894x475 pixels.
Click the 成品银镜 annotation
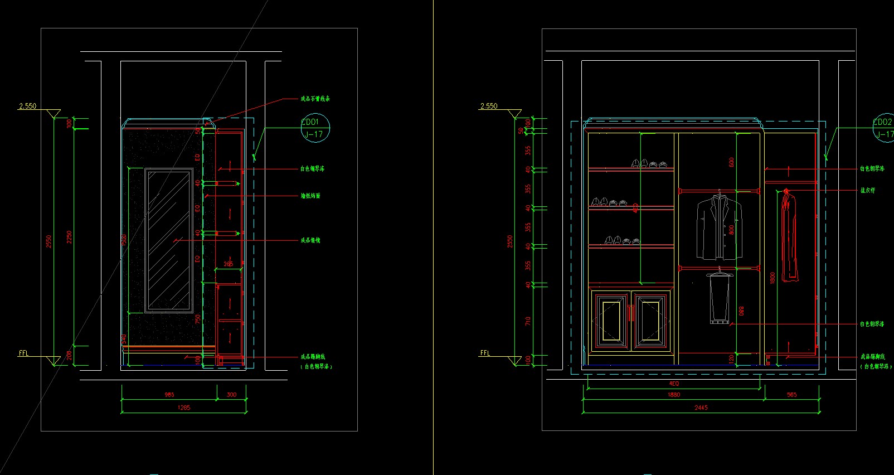point(310,240)
